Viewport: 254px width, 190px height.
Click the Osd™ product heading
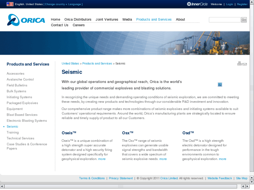coord(188,133)
